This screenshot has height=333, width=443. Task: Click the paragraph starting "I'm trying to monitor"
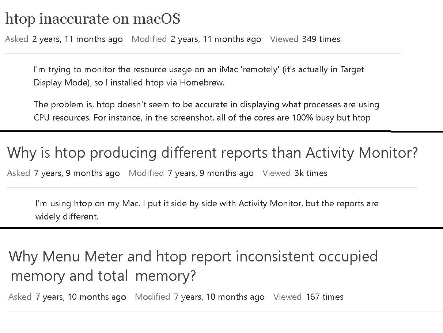tap(198, 76)
